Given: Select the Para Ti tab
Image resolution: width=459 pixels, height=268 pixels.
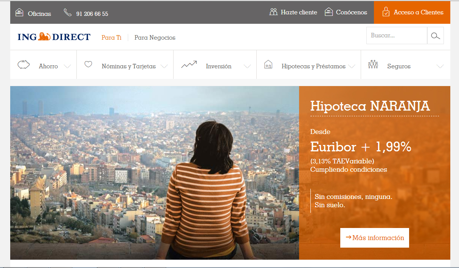Looking at the screenshot, I should click(111, 38).
